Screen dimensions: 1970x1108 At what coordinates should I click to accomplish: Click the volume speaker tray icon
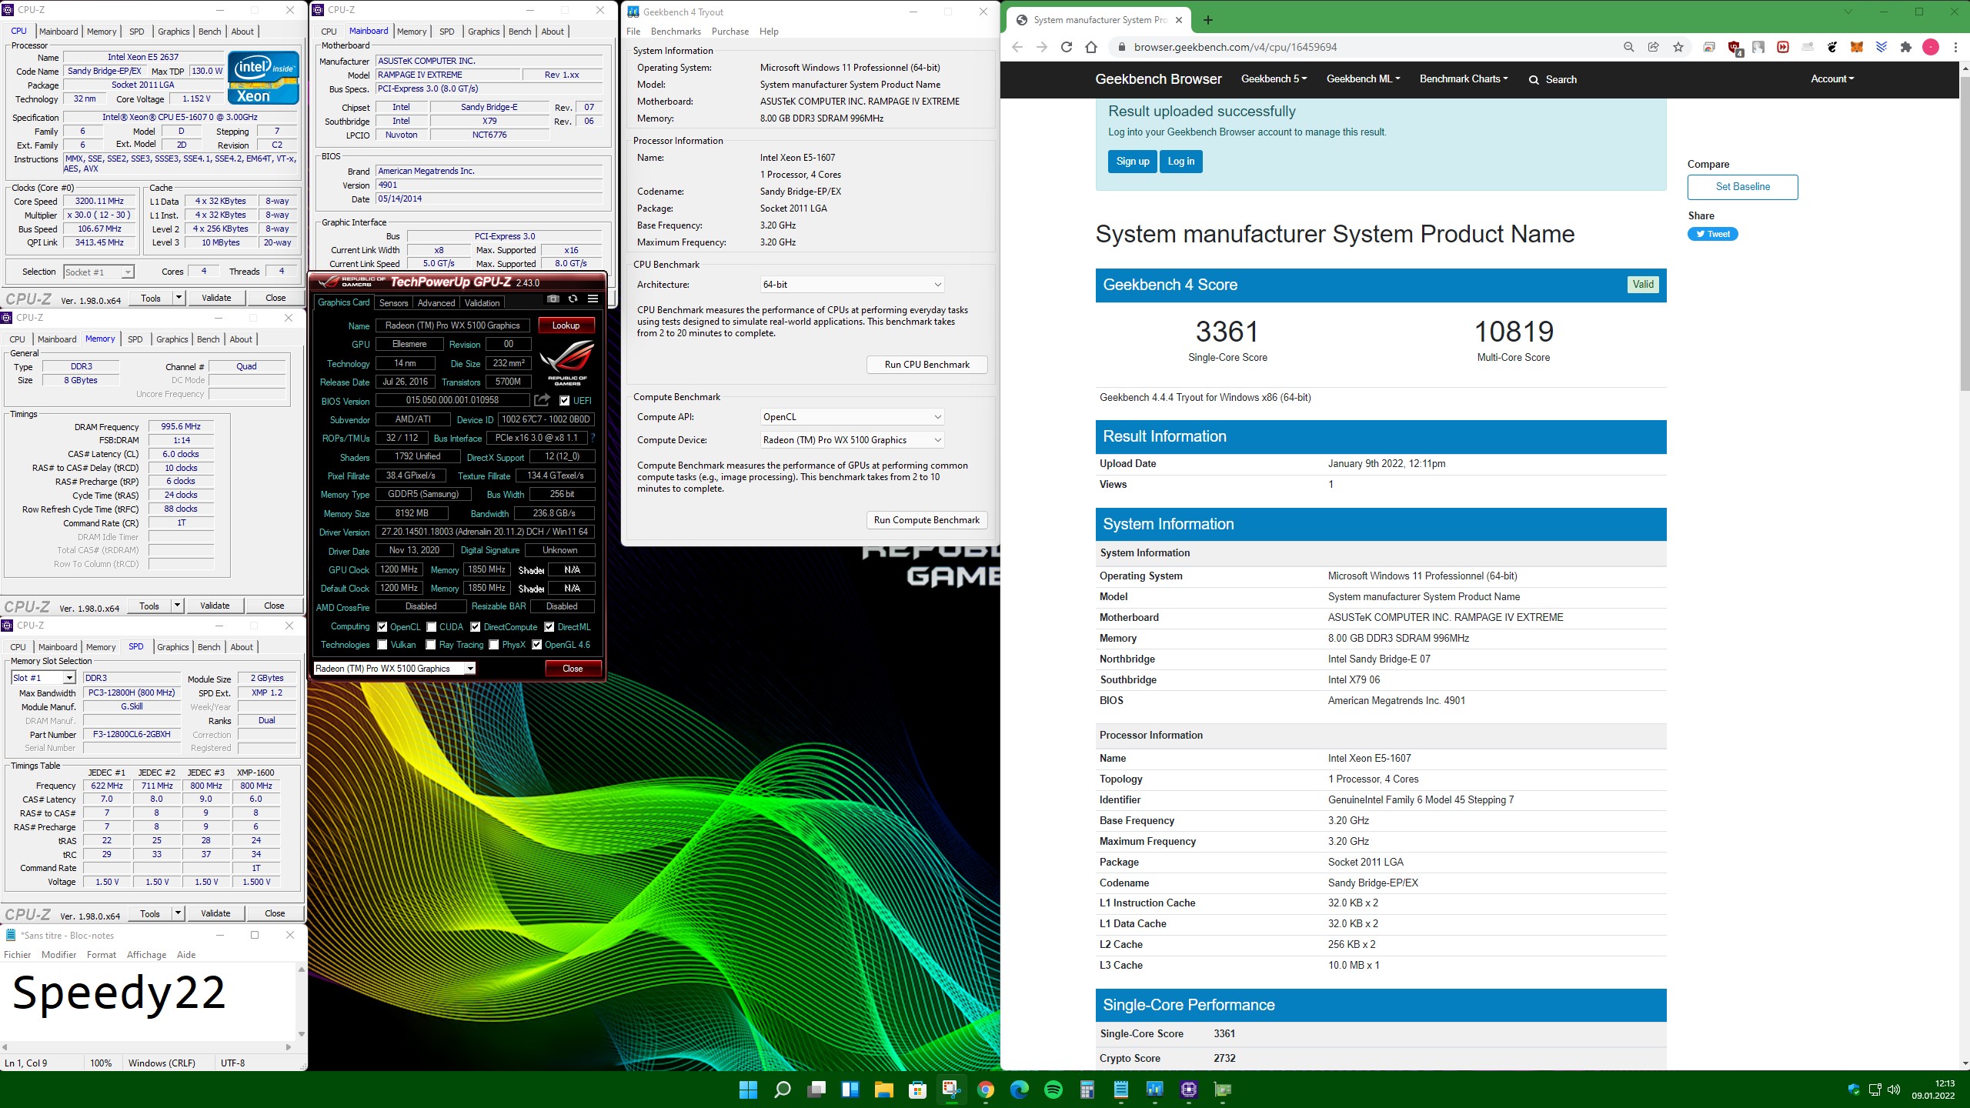point(1894,1090)
